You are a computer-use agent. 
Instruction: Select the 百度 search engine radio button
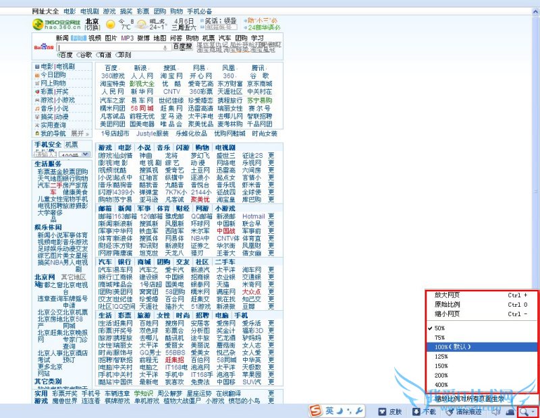(59, 55)
